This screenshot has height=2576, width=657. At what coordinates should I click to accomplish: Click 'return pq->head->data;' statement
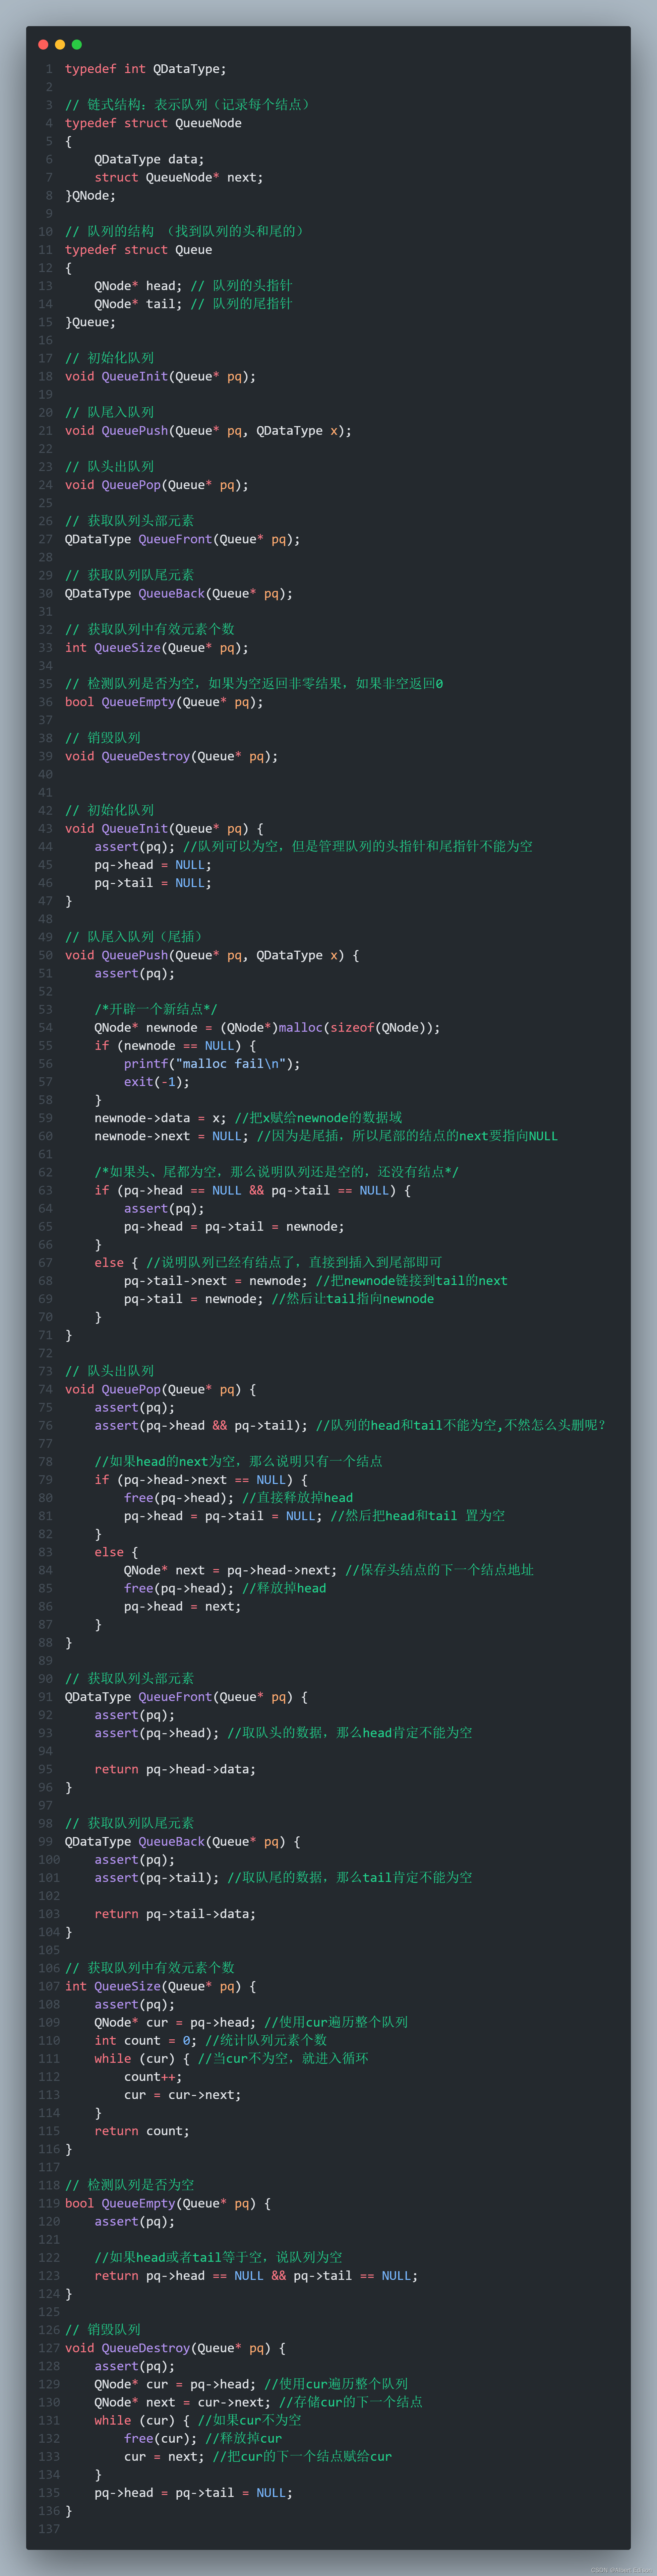tap(175, 1769)
